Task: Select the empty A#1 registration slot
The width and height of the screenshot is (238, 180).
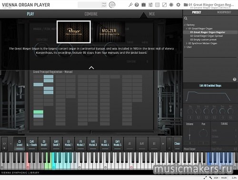Action: [142, 143]
